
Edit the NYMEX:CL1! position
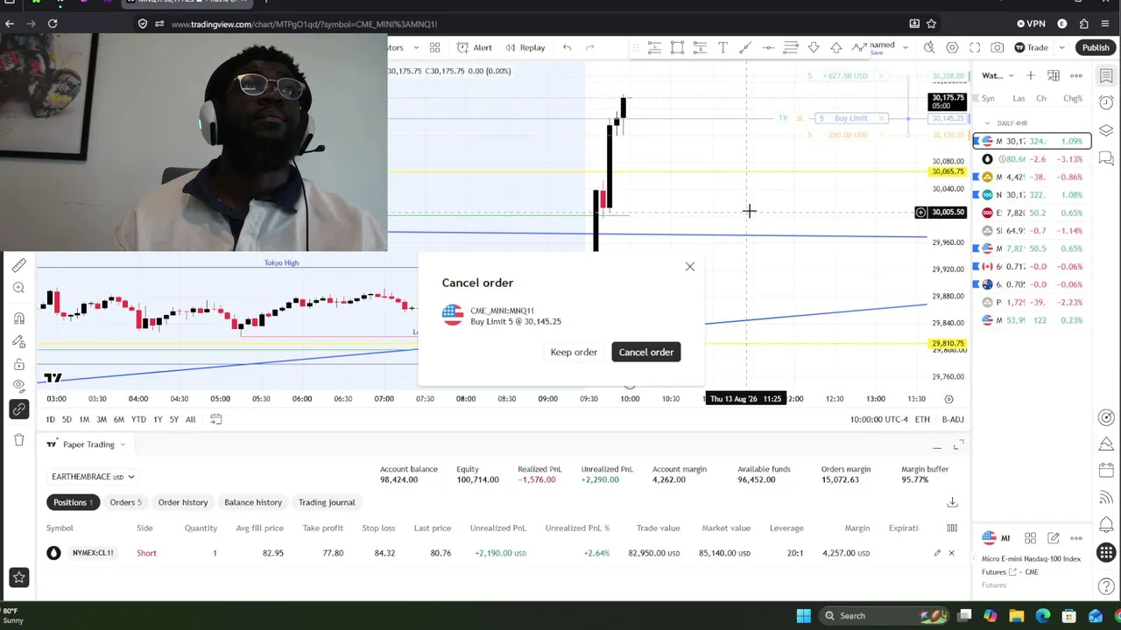pyautogui.click(x=937, y=553)
